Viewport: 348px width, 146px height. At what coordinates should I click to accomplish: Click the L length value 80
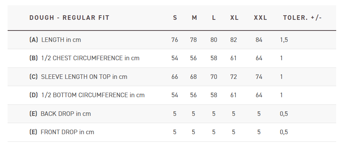pyautogui.click(x=214, y=40)
